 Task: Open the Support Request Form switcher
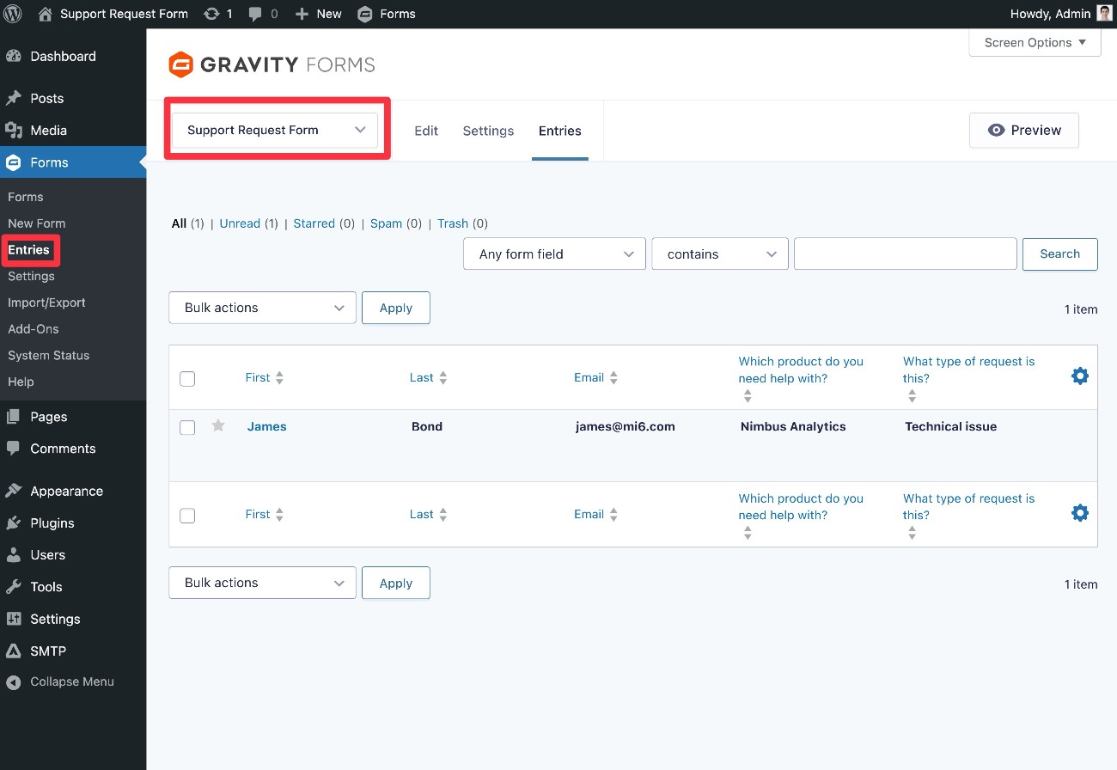276,130
